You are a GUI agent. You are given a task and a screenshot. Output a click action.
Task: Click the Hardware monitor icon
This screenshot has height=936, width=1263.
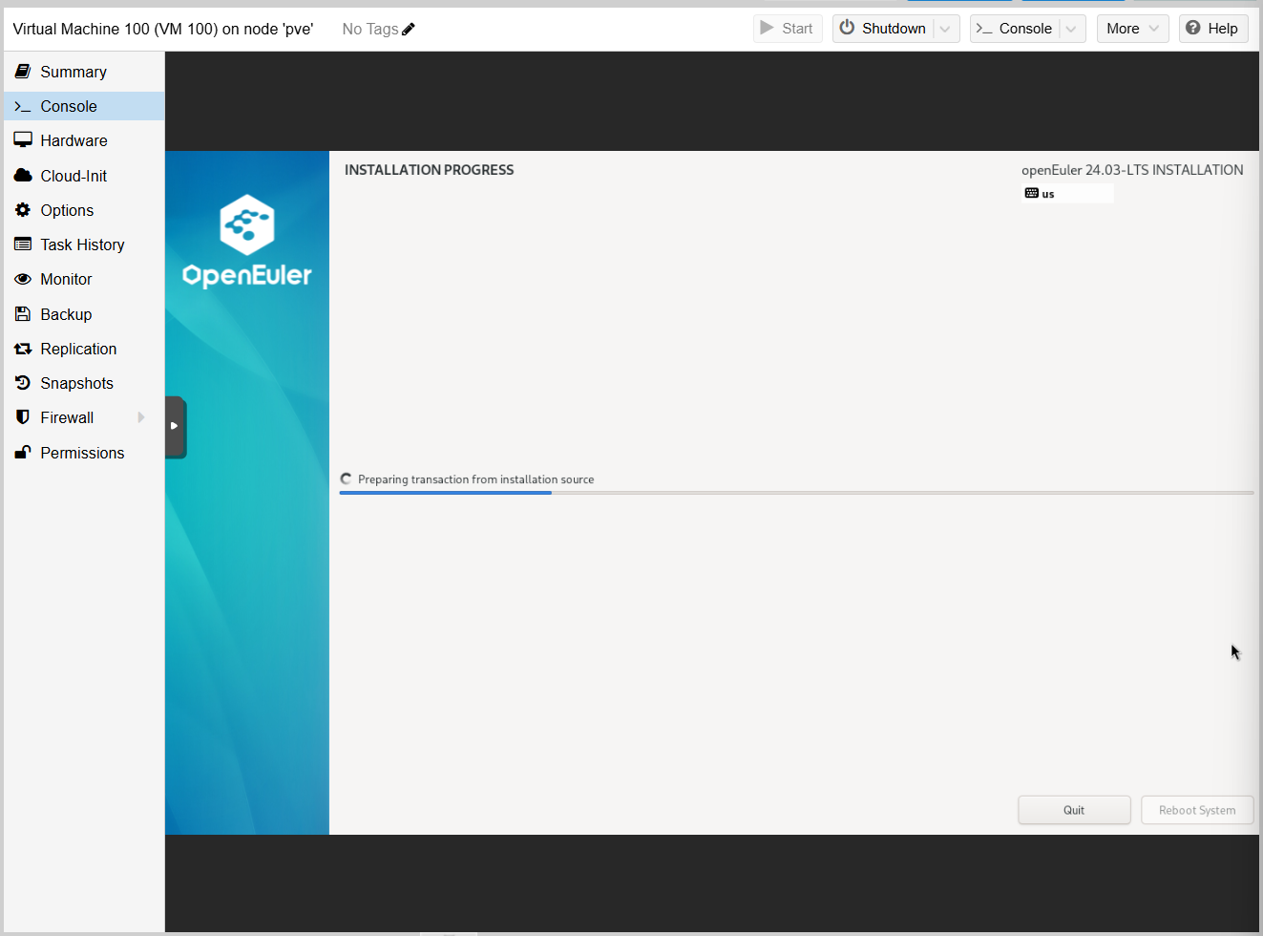tap(23, 140)
